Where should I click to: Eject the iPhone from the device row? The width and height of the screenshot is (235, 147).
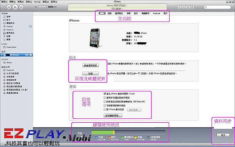pos(31,55)
